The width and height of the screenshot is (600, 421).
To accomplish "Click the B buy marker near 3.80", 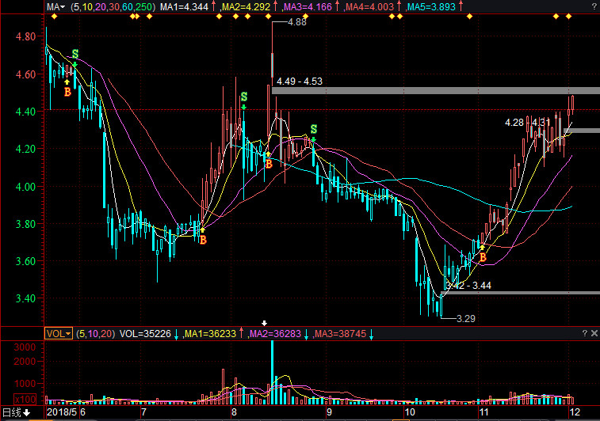I will (203, 239).
